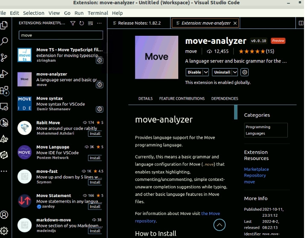
Task: Open the Accounts icon
Action: click(4, 215)
